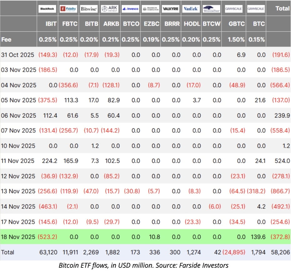
Task: Click the BlackRock logo
Action: click(x=47, y=9)
